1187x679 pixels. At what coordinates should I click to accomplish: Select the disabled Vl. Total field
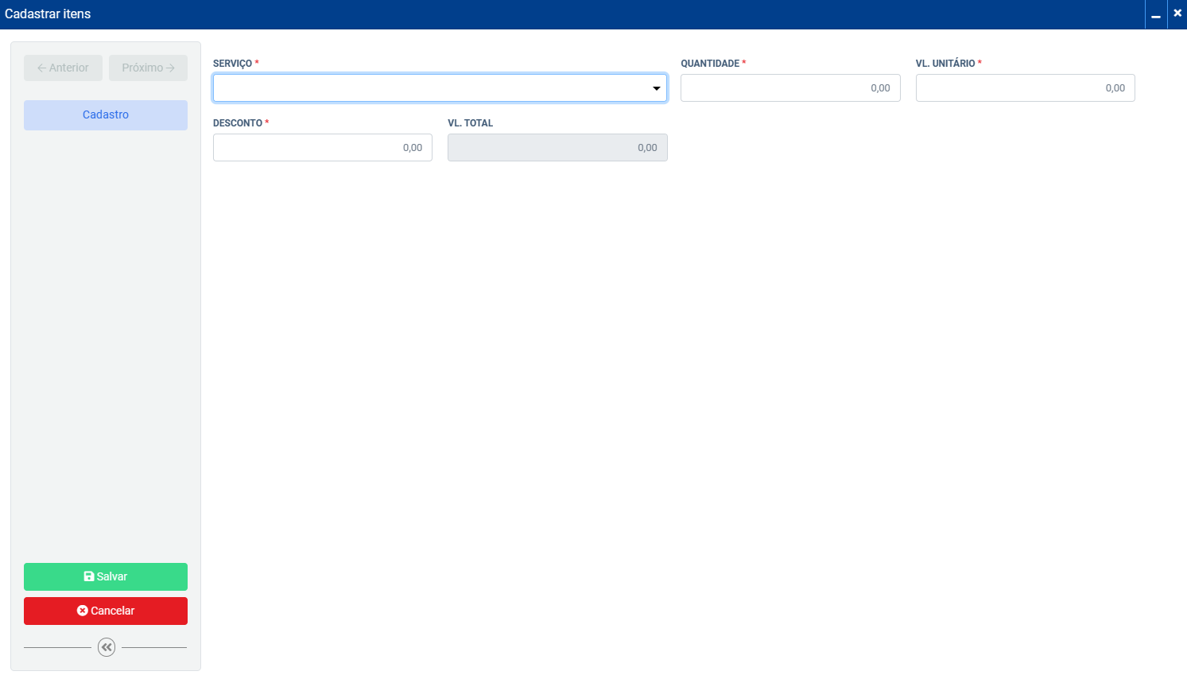click(557, 148)
